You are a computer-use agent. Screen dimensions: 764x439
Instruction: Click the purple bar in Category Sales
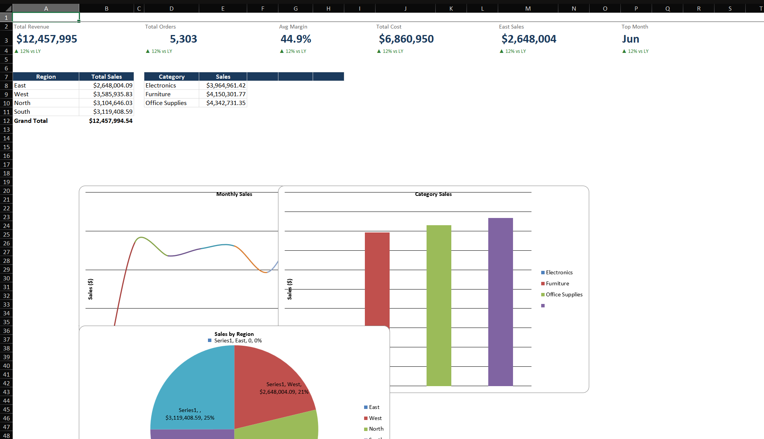pyautogui.click(x=500, y=302)
